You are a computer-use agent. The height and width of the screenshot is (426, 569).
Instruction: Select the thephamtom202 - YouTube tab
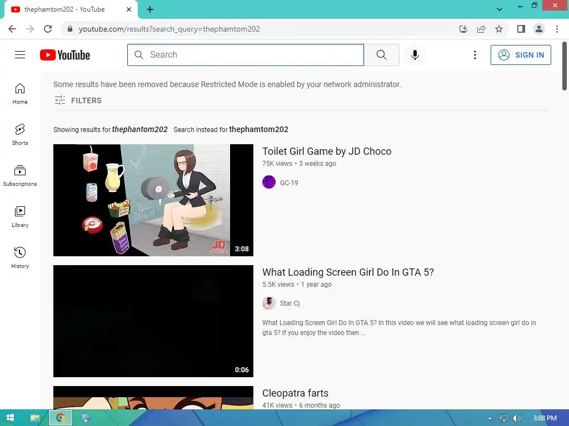tap(71, 9)
